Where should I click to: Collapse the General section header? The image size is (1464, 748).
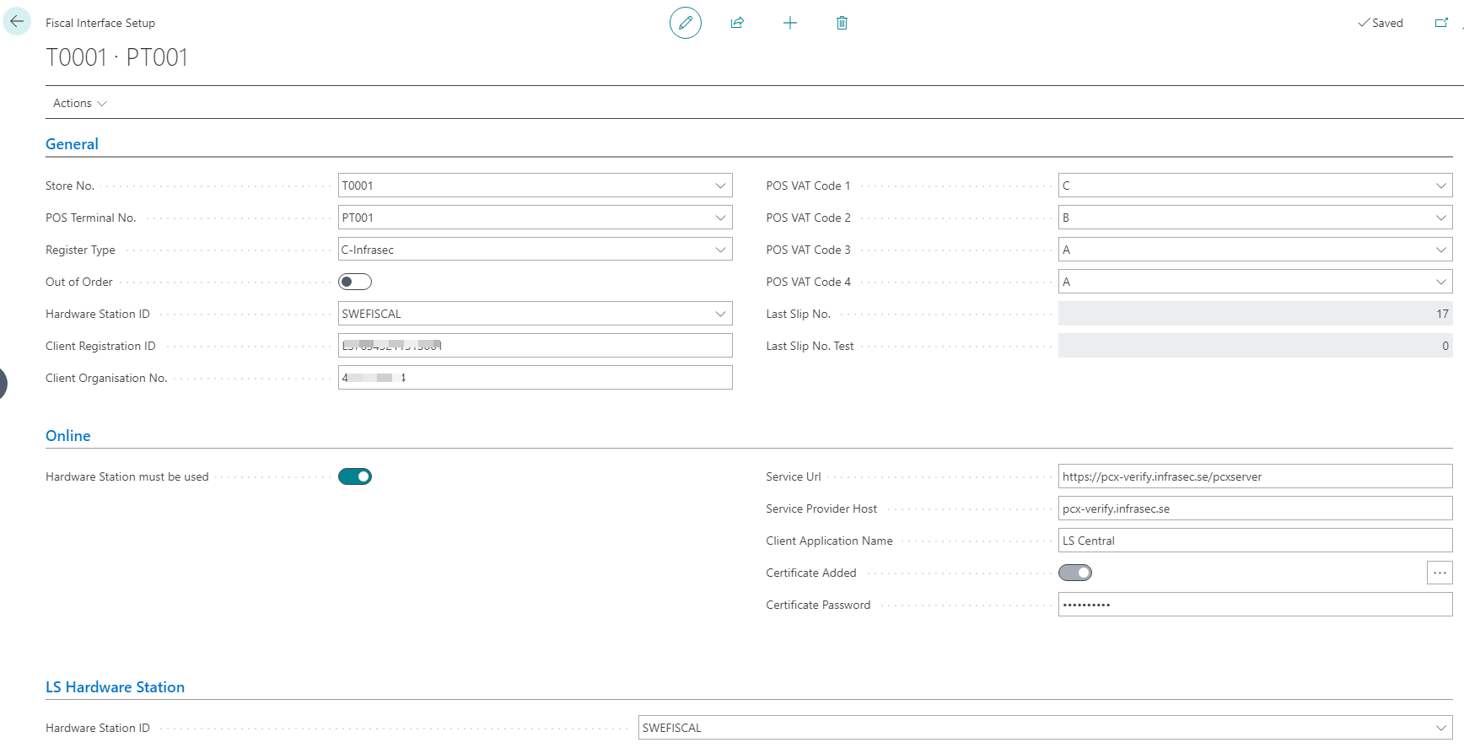[72, 144]
